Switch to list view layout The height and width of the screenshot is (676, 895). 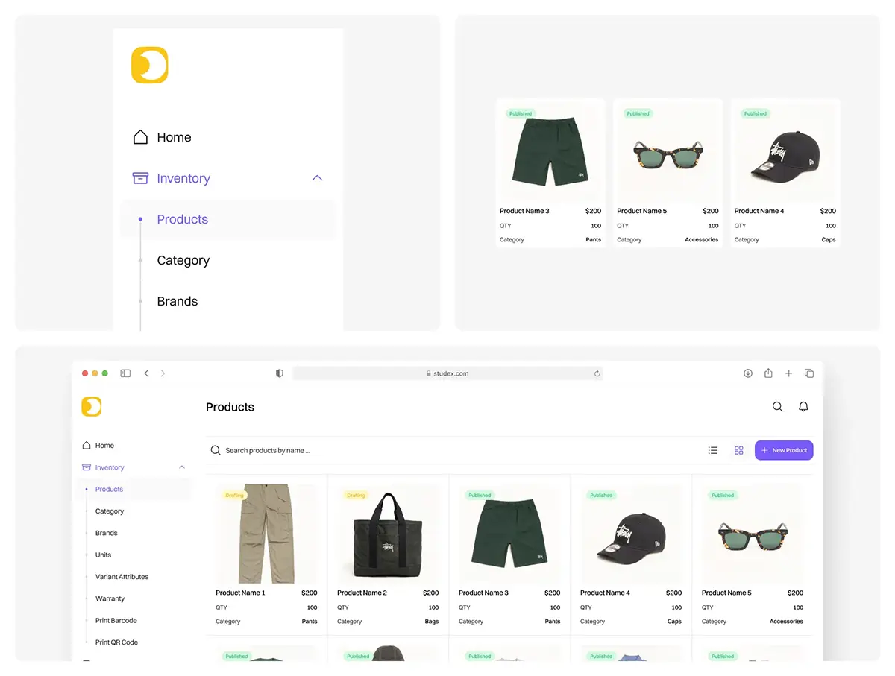pyautogui.click(x=713, y=450)
